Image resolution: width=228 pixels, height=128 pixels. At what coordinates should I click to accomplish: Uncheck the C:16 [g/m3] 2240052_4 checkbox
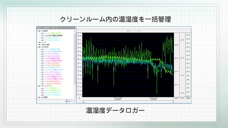tap(42, 84)
